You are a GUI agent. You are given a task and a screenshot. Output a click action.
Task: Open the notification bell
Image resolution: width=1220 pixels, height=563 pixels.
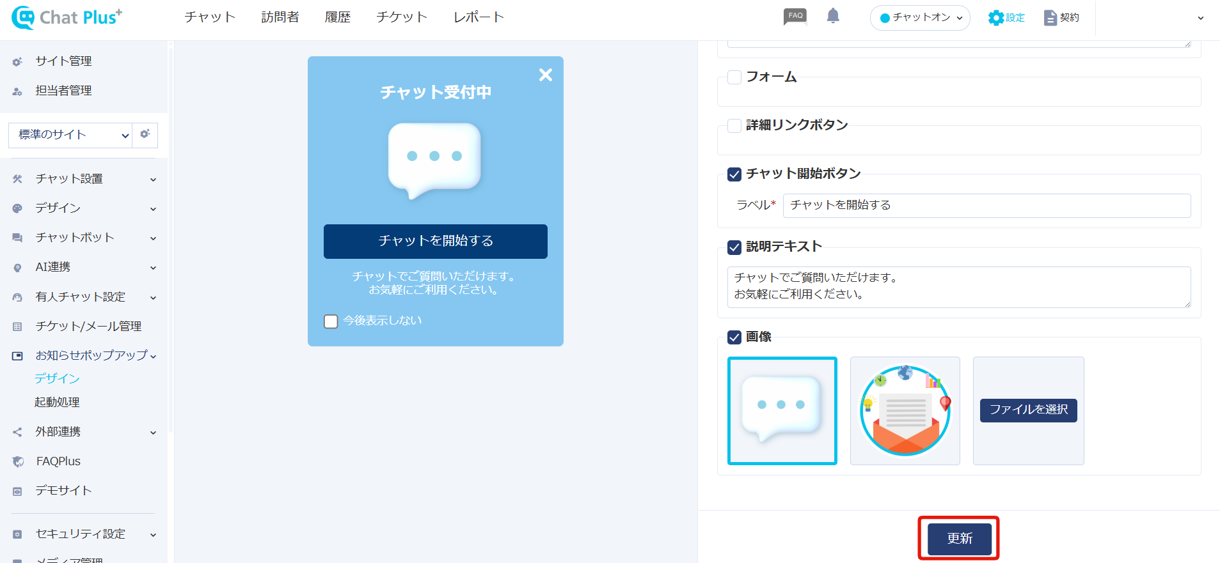point(832,16)
